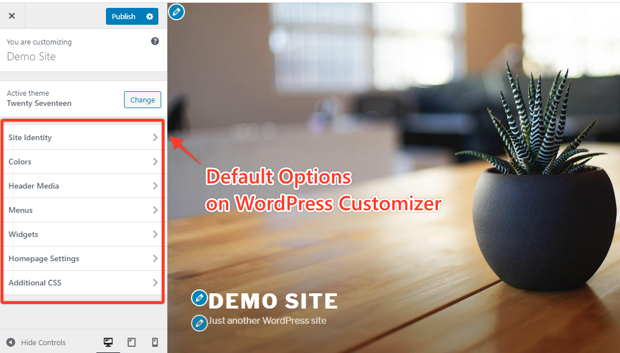Click the pencil icon to edit site title
The image size is (620, 353).
coord(199,298)
